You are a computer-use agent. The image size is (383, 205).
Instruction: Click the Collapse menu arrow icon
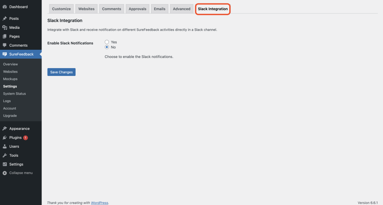pyautogui.click(x=4, y=173)
